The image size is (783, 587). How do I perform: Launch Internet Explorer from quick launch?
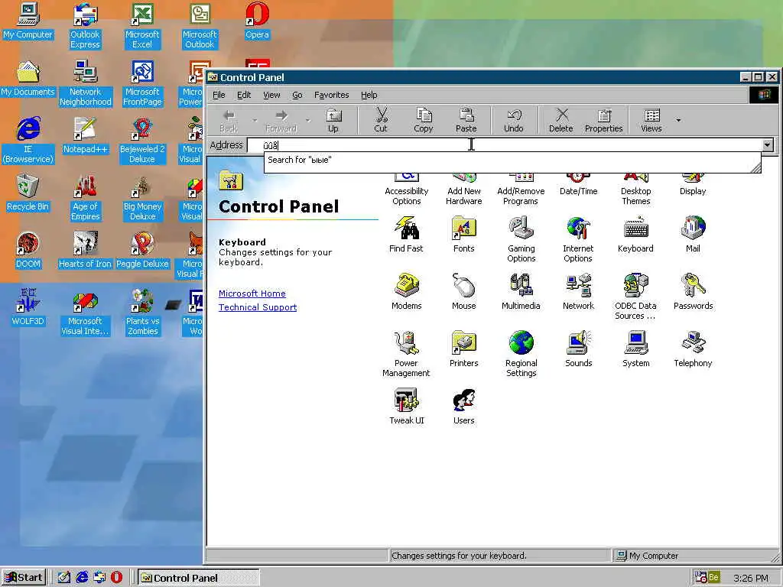click(x=82, y=578)
